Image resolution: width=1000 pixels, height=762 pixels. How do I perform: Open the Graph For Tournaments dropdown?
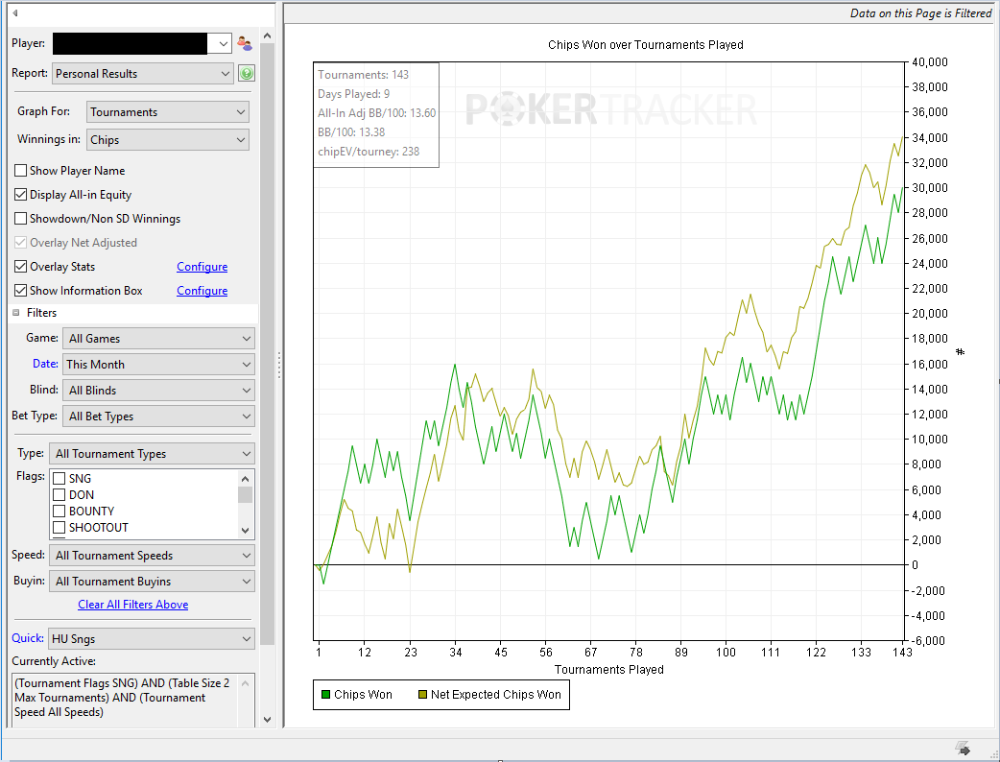pyautogui.click(x=168, y=112)
